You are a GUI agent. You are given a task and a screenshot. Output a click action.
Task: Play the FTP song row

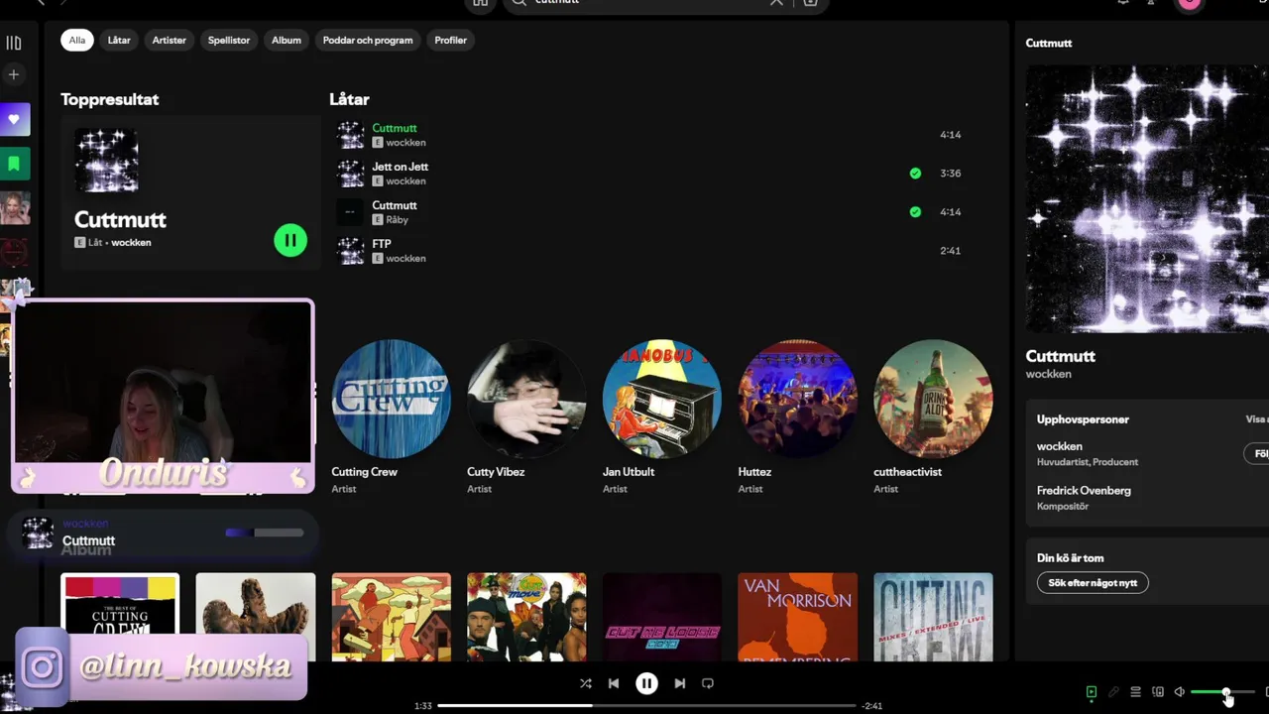pos(649,251)
